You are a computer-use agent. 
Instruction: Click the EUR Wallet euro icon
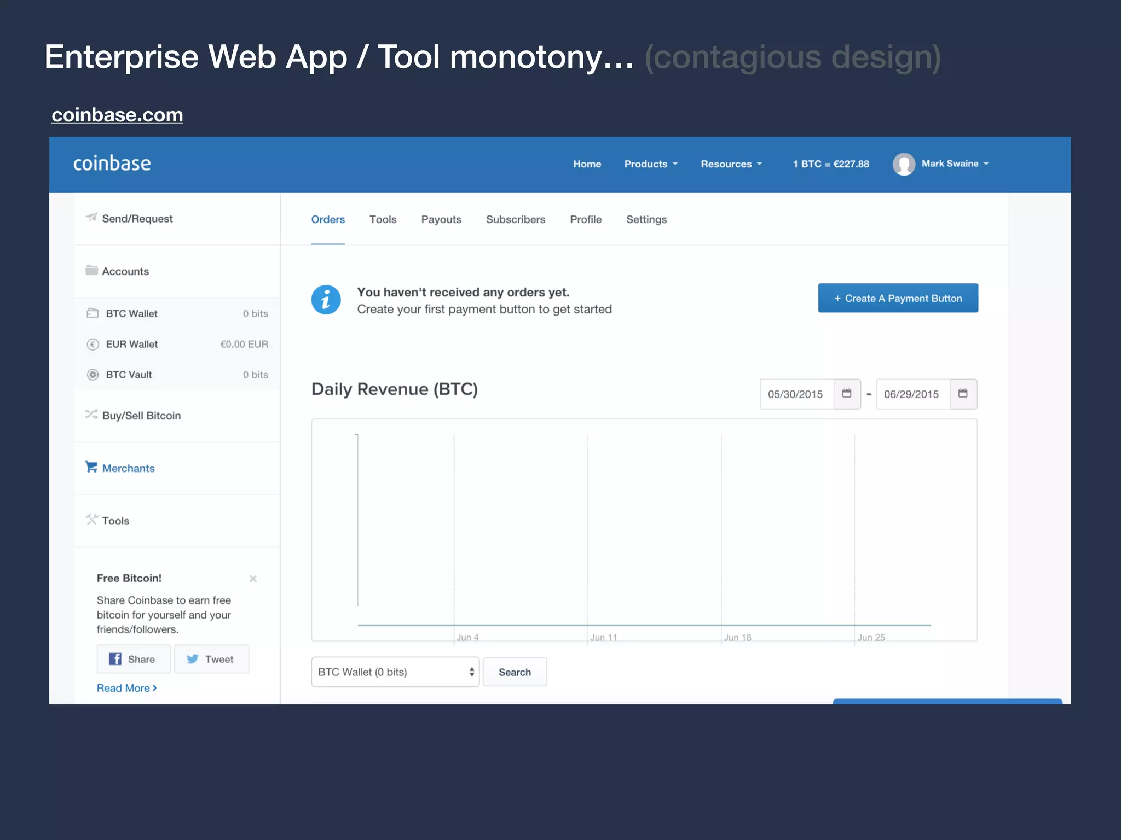93,344
